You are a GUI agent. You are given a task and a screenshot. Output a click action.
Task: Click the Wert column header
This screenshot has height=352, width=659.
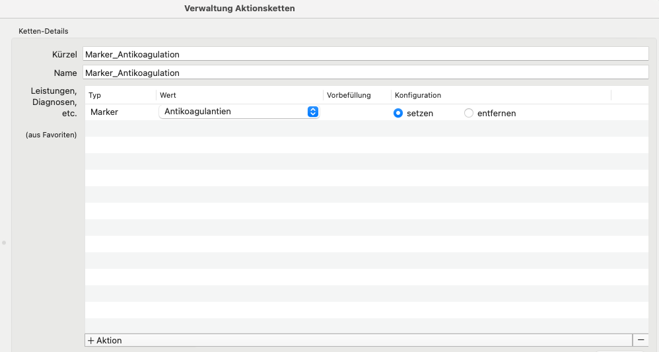click(168, 95)
